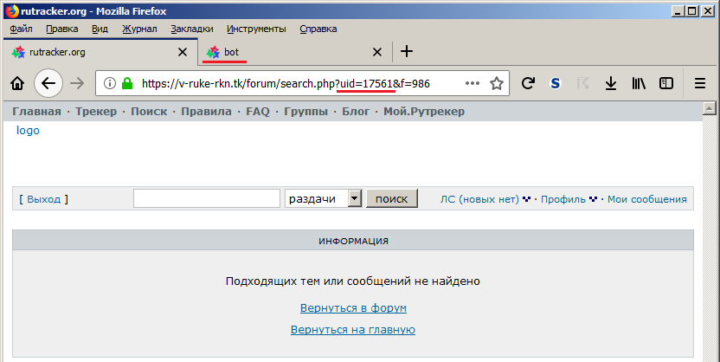The image size is (720, 362).
Task: Open a new tab with plus button
Action: pos(407,52)
